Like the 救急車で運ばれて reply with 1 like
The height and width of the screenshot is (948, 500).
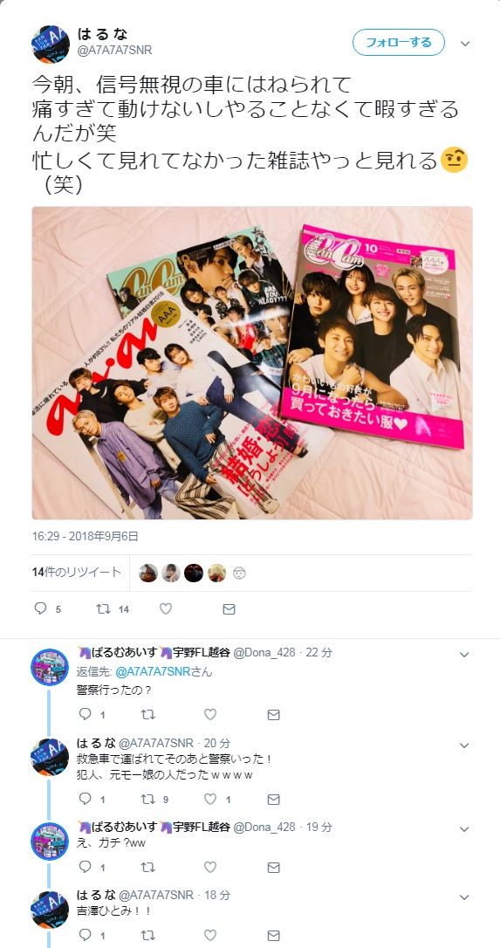pos(209,800)
